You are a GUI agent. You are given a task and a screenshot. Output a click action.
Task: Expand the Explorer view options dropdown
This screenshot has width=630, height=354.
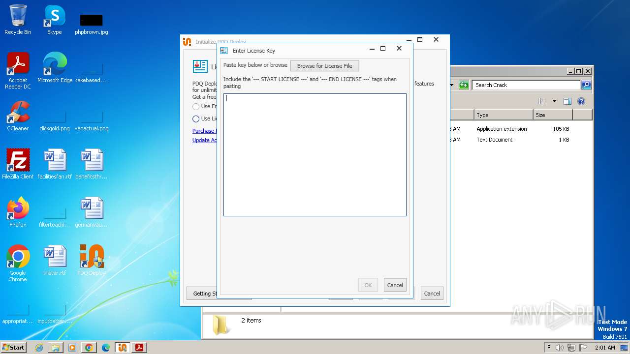(x=554, y=101)
